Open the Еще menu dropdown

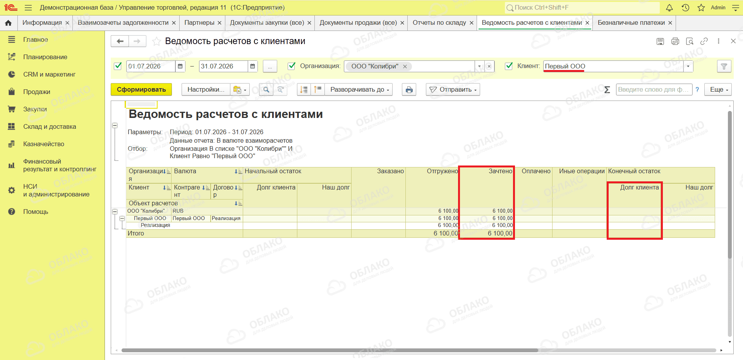(718, 90)
